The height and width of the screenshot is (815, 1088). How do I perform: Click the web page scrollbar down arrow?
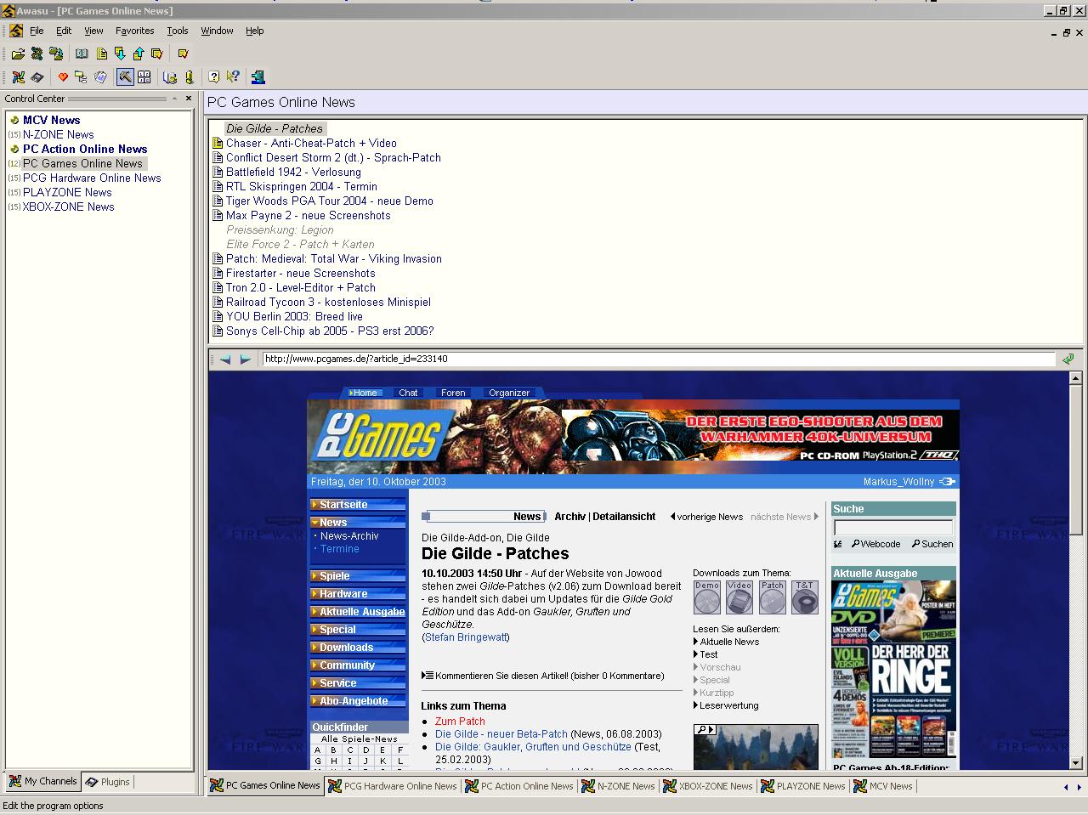click(1075, 763)
